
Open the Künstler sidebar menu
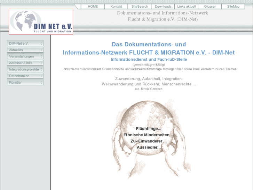point(25,82)
